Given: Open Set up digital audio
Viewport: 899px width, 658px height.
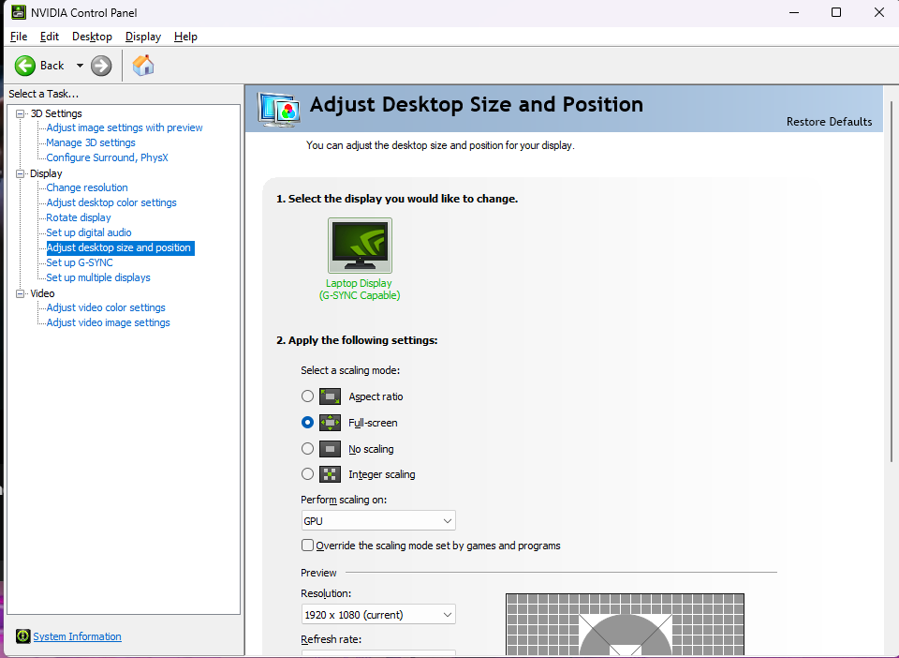Looking at the screenshot, I should click(89, 232).
